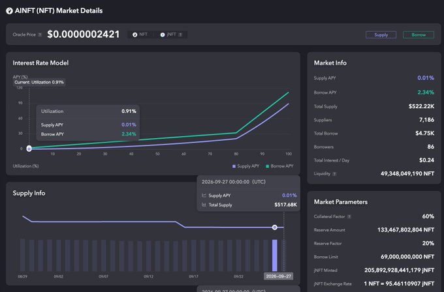Click the Suppliers count 7,186
Screen dimensions: 444x292
point(427,120)
